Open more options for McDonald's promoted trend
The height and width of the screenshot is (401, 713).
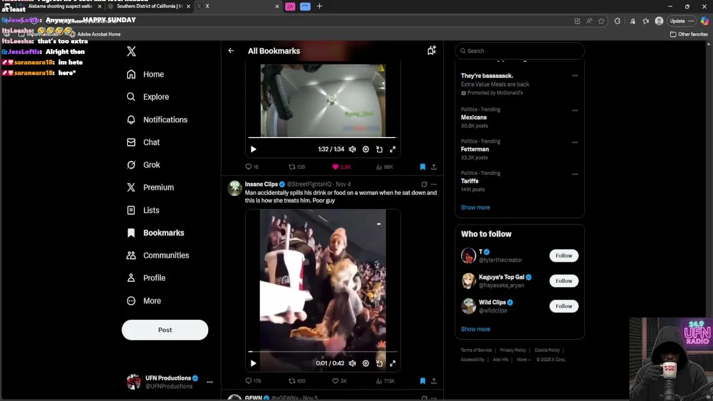click(574, 76)
